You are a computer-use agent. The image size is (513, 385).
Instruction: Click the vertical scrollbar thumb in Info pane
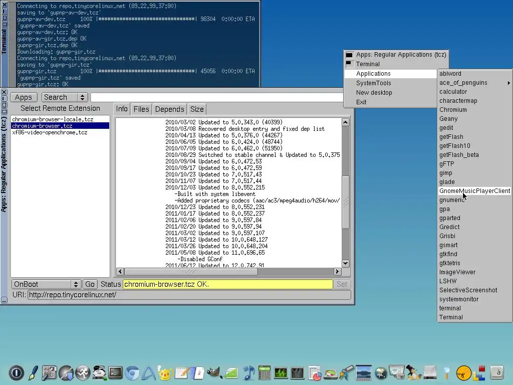pyautogui.click(x=346, y=202)
